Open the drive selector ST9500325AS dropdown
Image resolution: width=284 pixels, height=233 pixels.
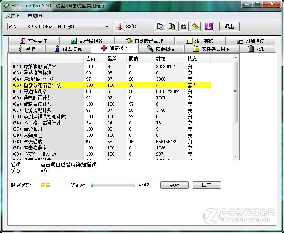(x=59, y=27)
